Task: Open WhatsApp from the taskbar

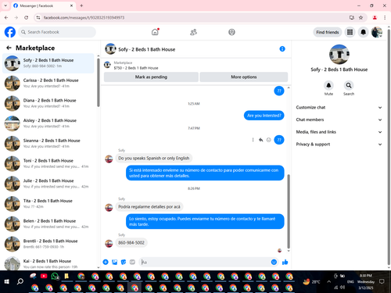Action: click(x=55, y=276)
